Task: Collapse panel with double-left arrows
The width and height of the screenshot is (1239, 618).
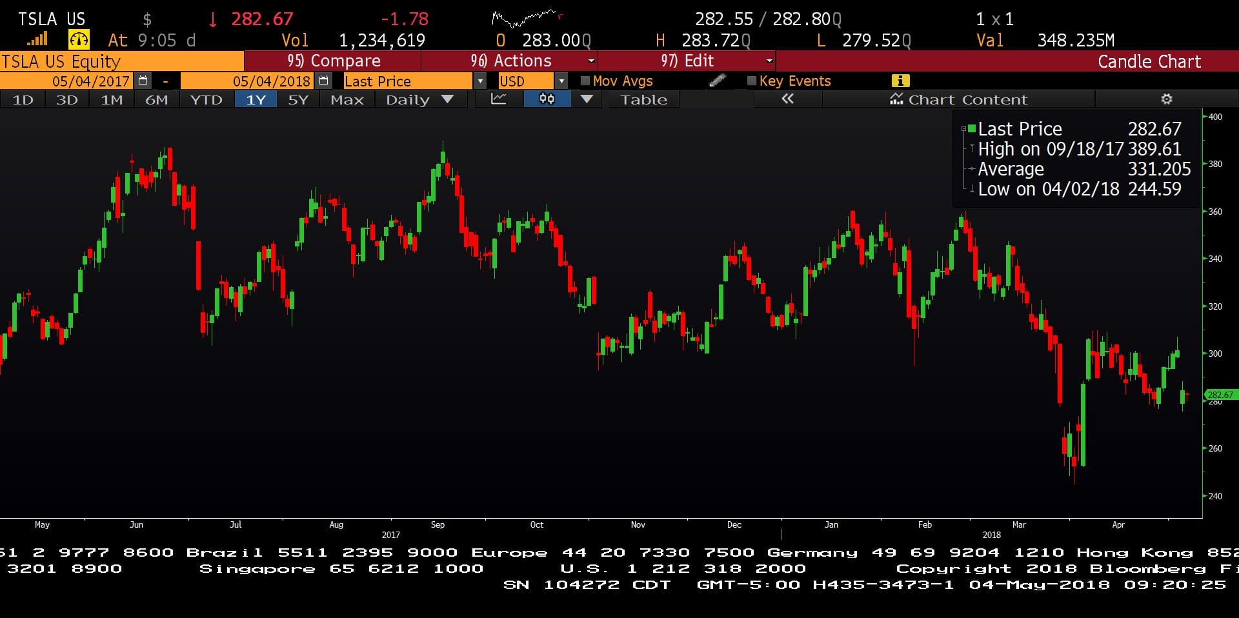Action: coord(787,99)
